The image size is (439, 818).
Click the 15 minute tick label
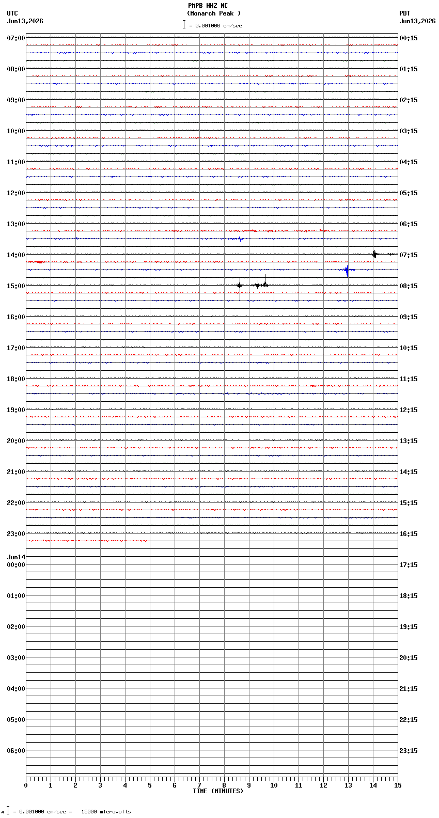click(398, 785)
